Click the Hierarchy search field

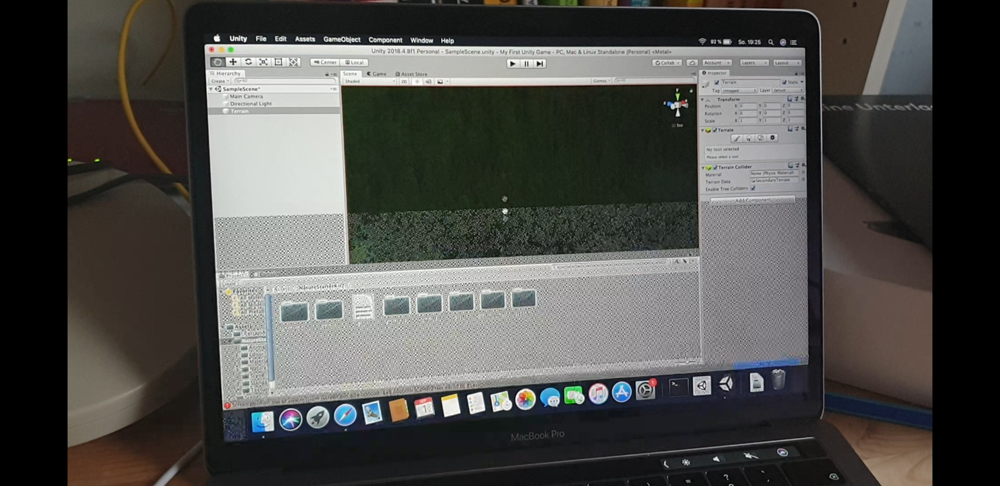click(x=284, y=81)
